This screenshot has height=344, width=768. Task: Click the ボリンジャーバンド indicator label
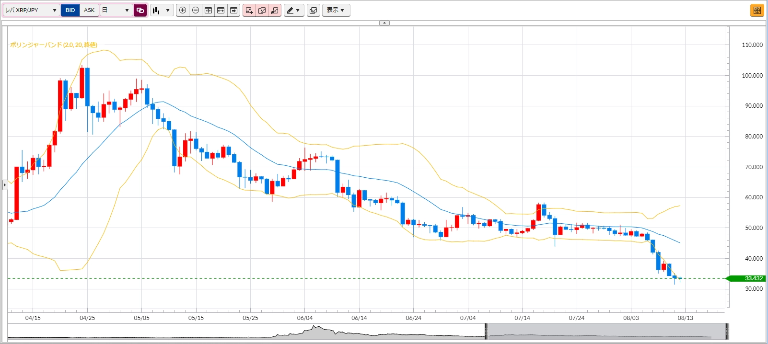(53, 45)
